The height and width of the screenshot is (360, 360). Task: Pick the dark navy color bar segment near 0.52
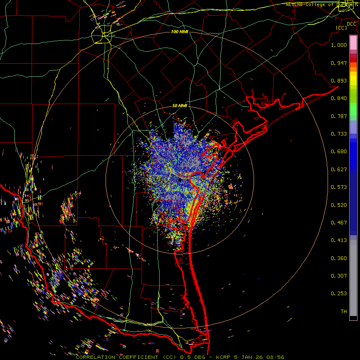353,204
